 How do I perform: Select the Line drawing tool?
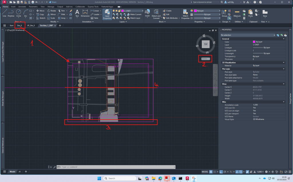tap(4, 13)
